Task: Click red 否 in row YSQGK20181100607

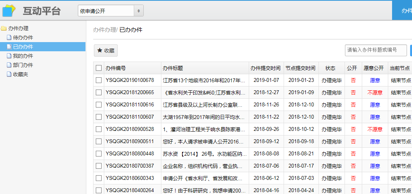Action: click(x=353, y=117)
